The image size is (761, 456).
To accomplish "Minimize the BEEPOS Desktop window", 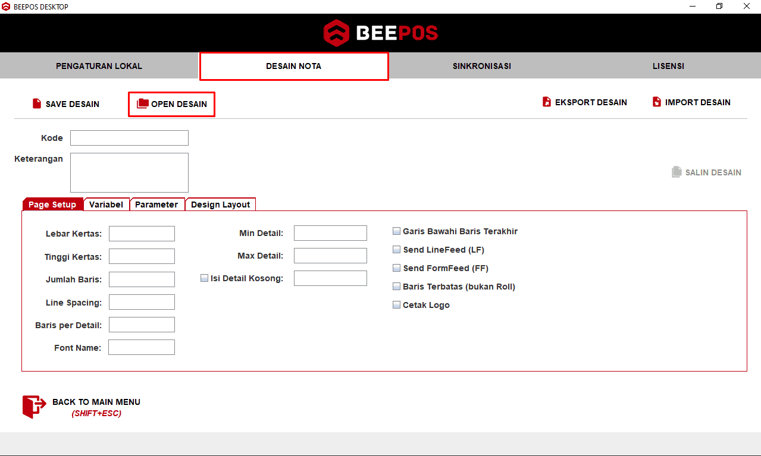I will (x=693, y=7).
